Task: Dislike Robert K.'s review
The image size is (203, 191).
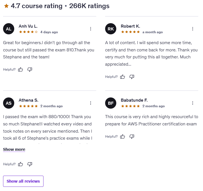Action: (x=132, y=77)
